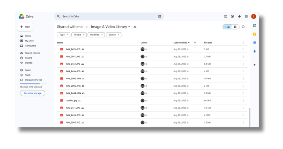Open the Modified filter dropdown
Image resolution: width=283 pixels, height=149 pixels.
[x=96, y=35]
